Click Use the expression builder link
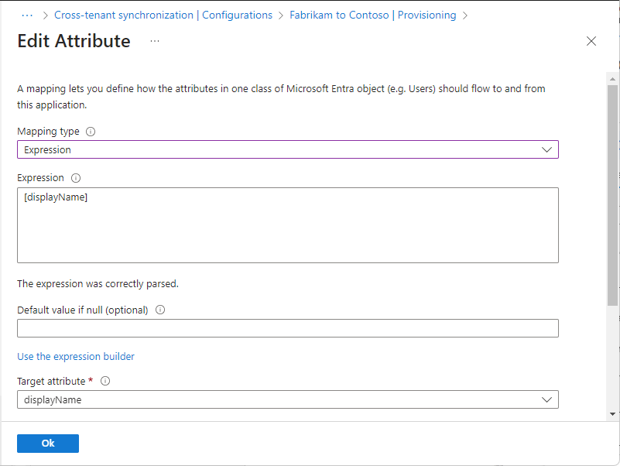 (x=76, y=356)
